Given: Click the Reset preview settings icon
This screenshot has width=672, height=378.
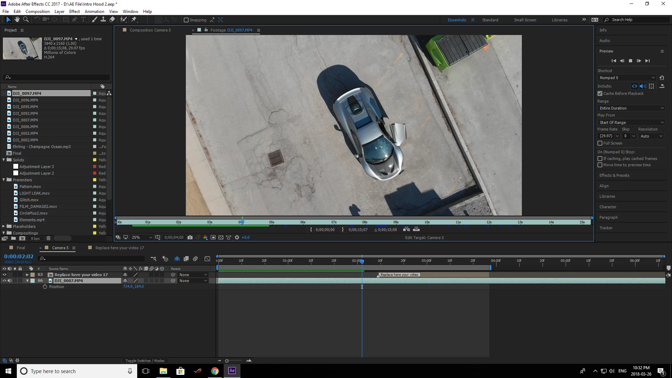Looking at the screenshot, I should point(661,78).
